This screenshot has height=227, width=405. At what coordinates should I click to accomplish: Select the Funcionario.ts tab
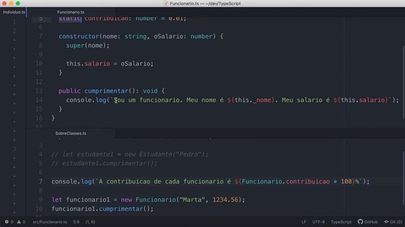coord(71,12)
